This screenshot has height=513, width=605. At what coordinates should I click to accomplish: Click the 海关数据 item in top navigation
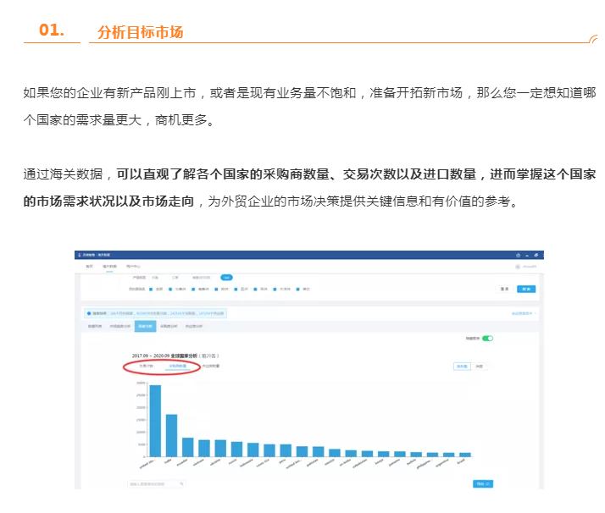(x=109, y=267)
